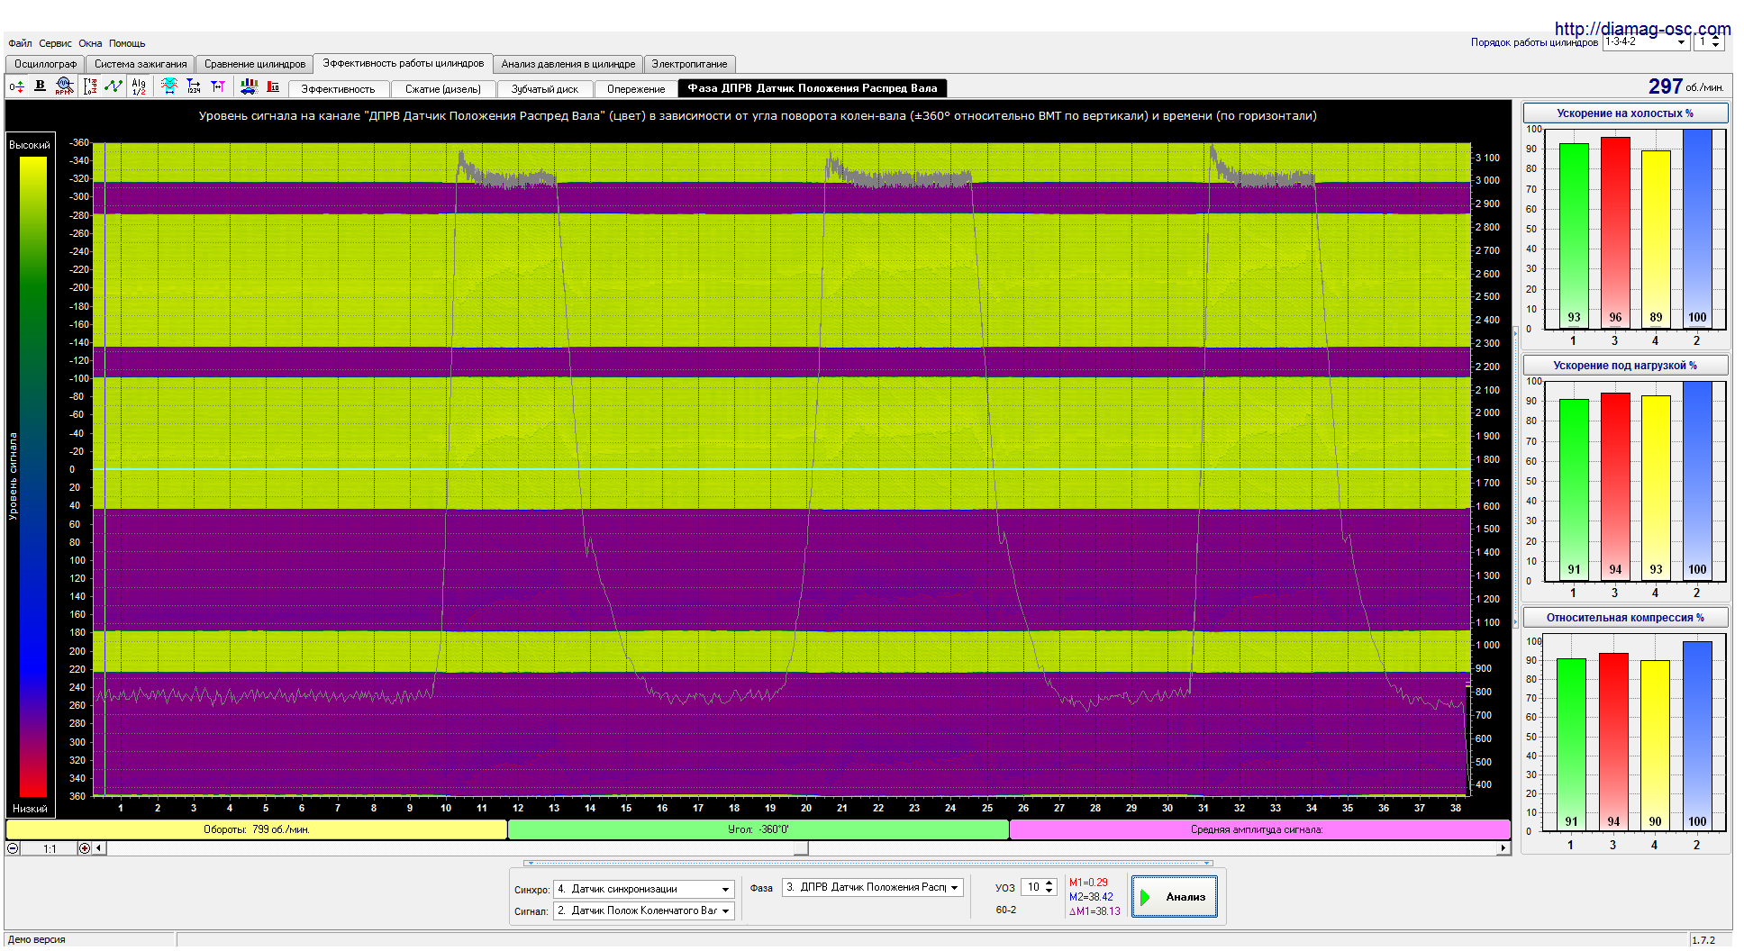Open the Эффективность sub-tab

tap(338, 89)
